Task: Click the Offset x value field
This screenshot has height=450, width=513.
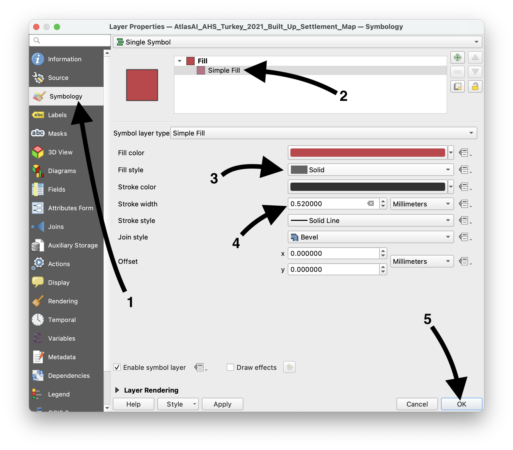Action: [x=334, y=253]
